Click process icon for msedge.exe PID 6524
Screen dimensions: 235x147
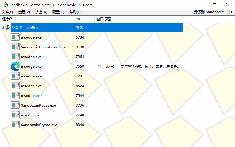(x=15, y=86)
